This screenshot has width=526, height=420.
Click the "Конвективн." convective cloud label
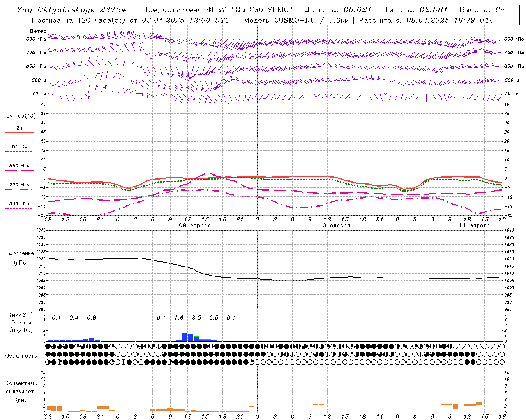(21, 383)
